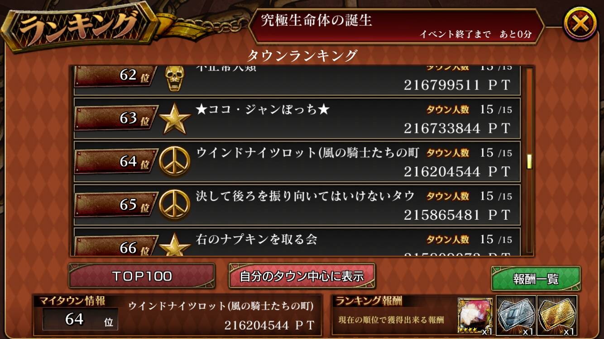Select the gold ticket reward icon
The height and width of the screenshot is (339, 604).
[x=557, y=315]
